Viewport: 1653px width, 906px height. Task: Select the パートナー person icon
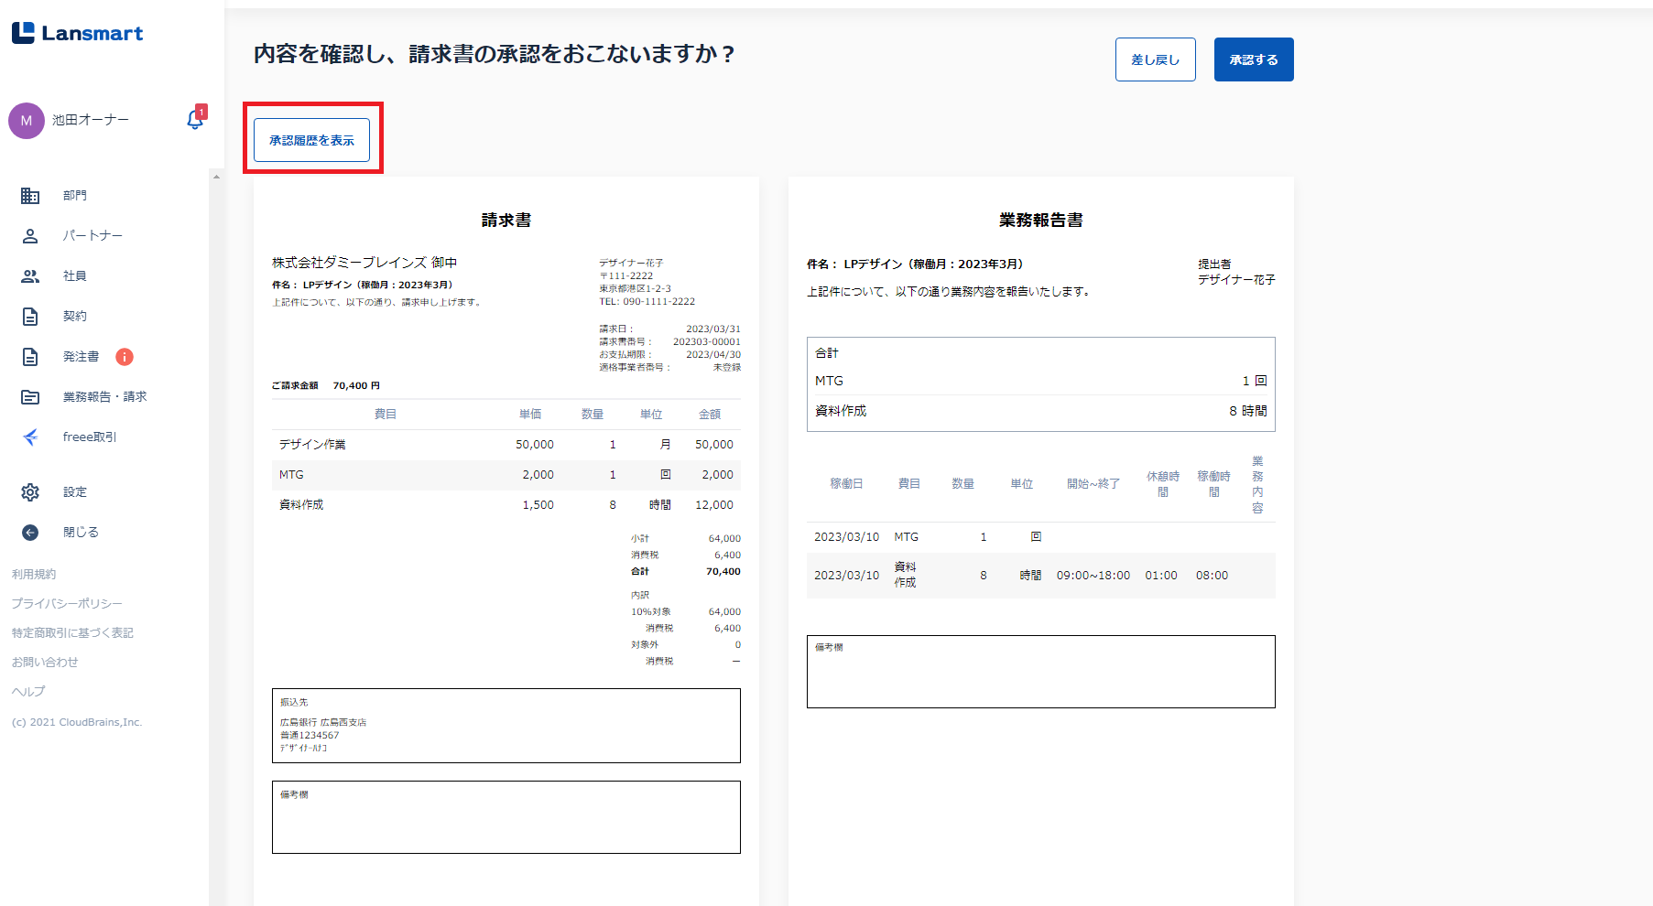pos(30,236)
